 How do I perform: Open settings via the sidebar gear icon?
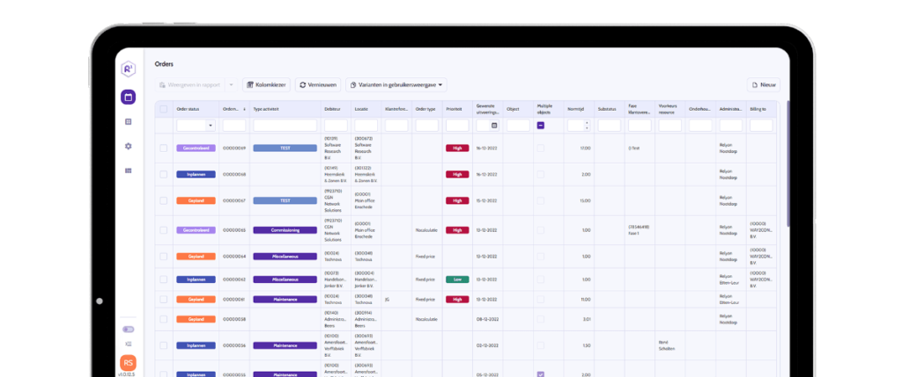128,146
